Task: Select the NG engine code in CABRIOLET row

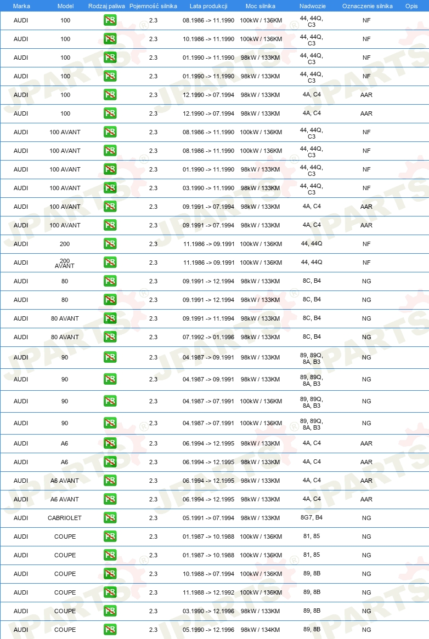Action: [366, 518]
